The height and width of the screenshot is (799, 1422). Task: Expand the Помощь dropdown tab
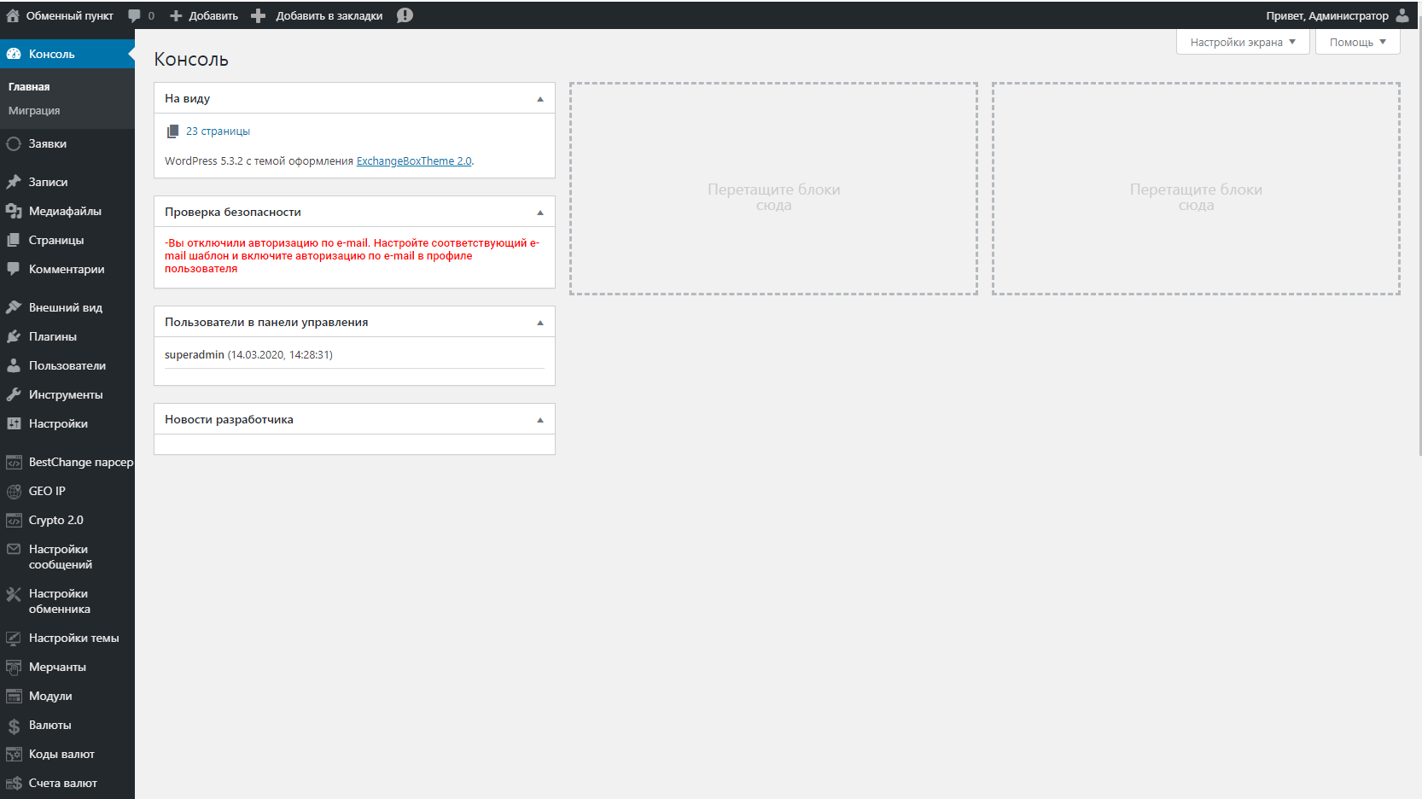[x=1357, y=42]
